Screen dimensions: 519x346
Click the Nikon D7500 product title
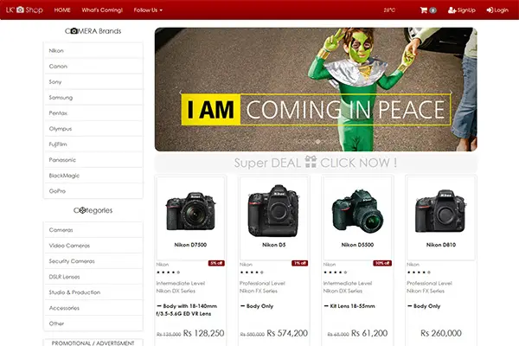coord(190,245)
